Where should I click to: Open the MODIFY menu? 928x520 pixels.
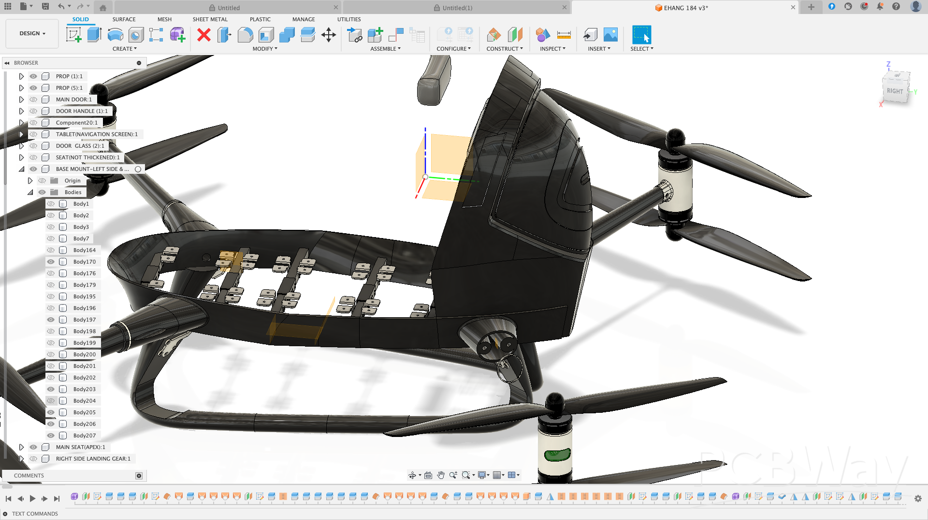[265, 49]
